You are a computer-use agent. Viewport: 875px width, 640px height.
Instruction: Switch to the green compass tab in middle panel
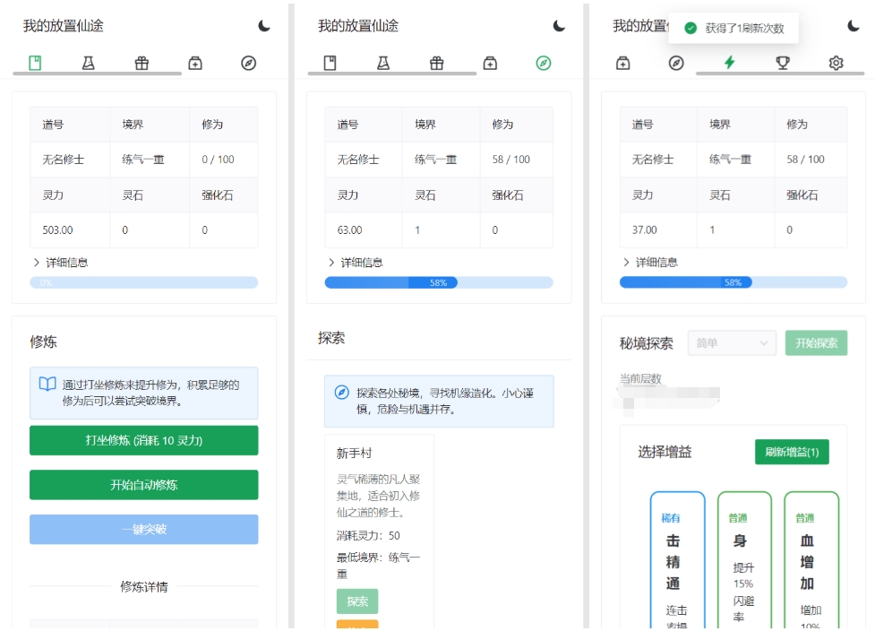tap(544, 63)
